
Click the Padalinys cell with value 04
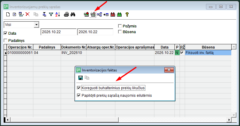(47, 53)
